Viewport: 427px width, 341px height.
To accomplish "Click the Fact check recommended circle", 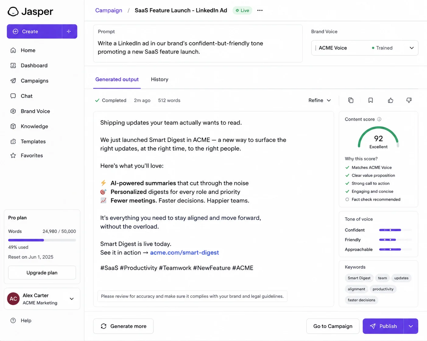I will coord(347,199).
